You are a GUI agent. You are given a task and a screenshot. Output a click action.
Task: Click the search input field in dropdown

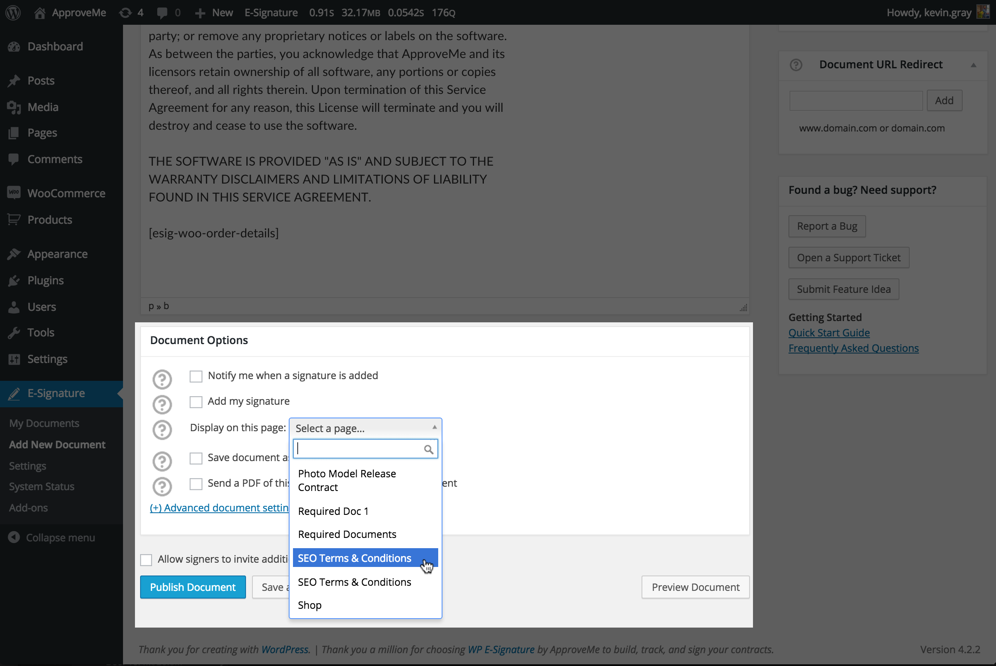point(364,448)
